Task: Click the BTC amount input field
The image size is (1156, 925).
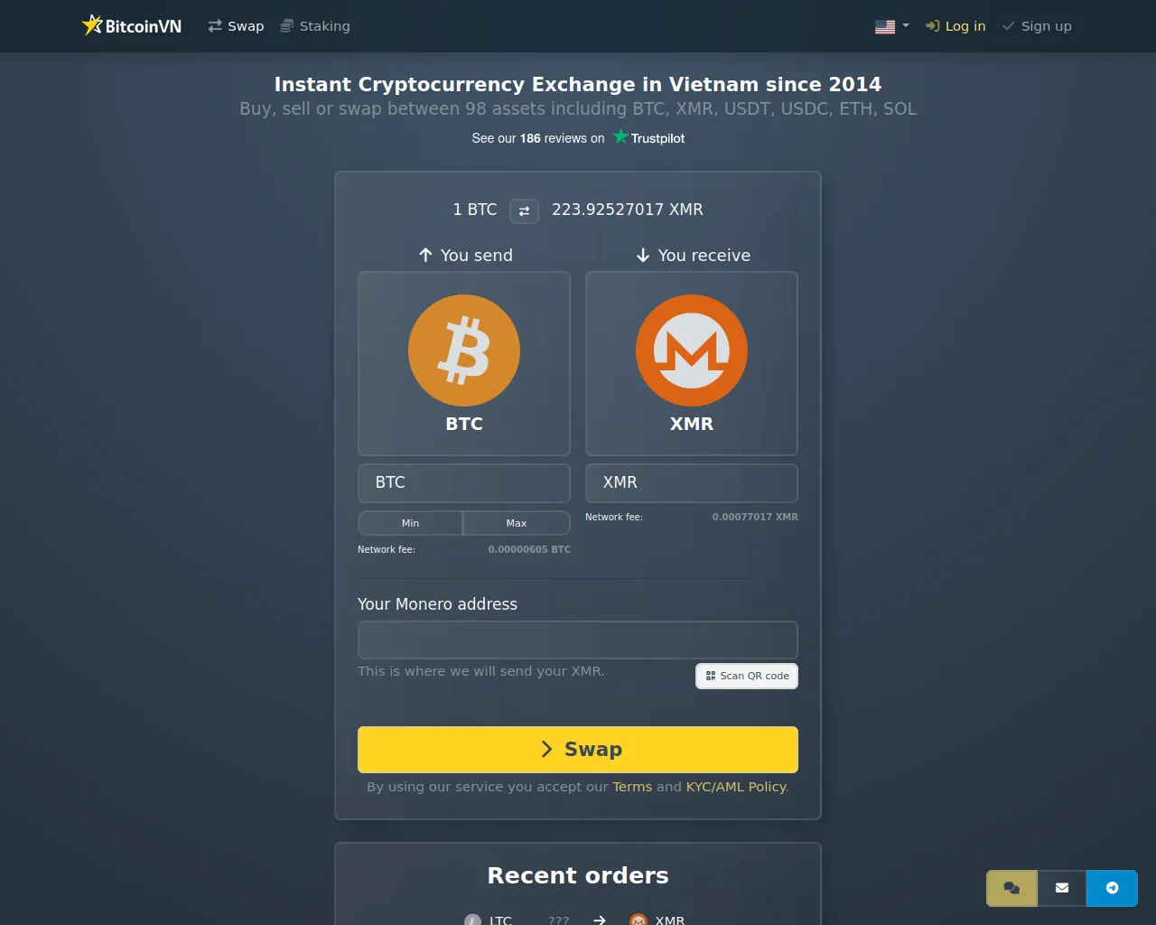Action: tap(464, 483)
